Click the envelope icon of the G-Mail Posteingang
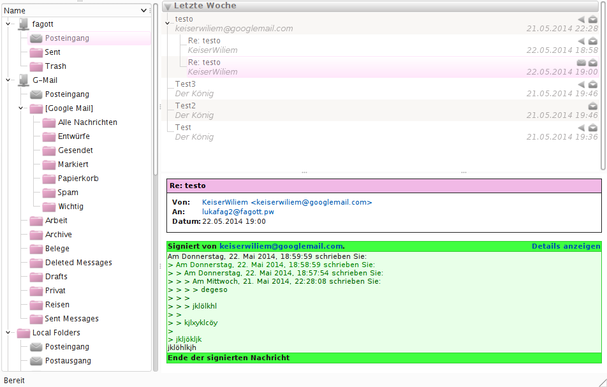This screenshot has height=387, width=607. click(x=36, y=94)
